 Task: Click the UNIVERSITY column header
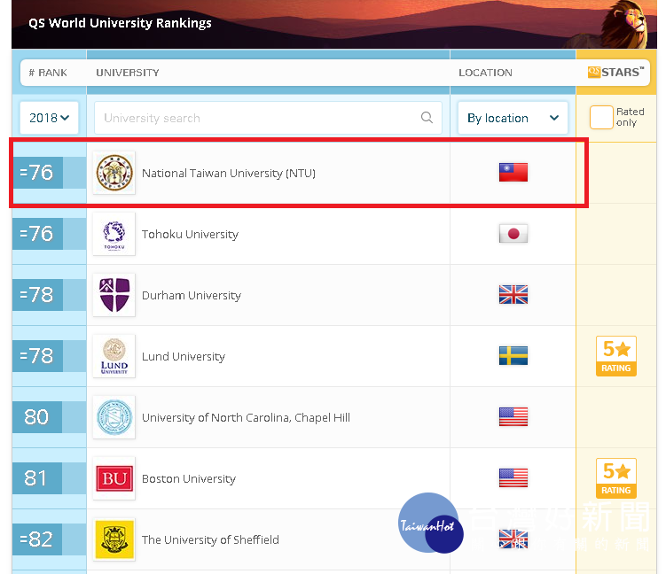pos(128,73)
